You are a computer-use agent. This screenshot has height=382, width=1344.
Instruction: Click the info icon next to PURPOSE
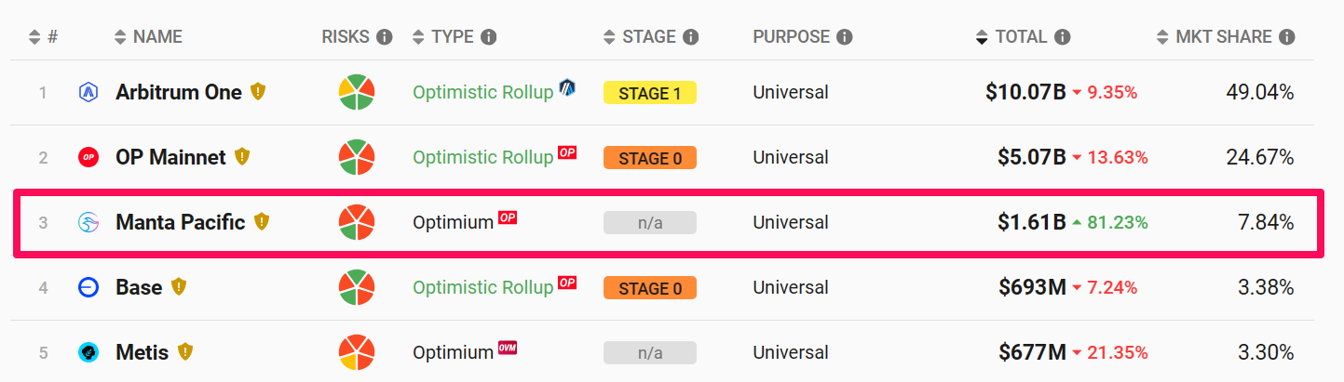click(844, 37)
